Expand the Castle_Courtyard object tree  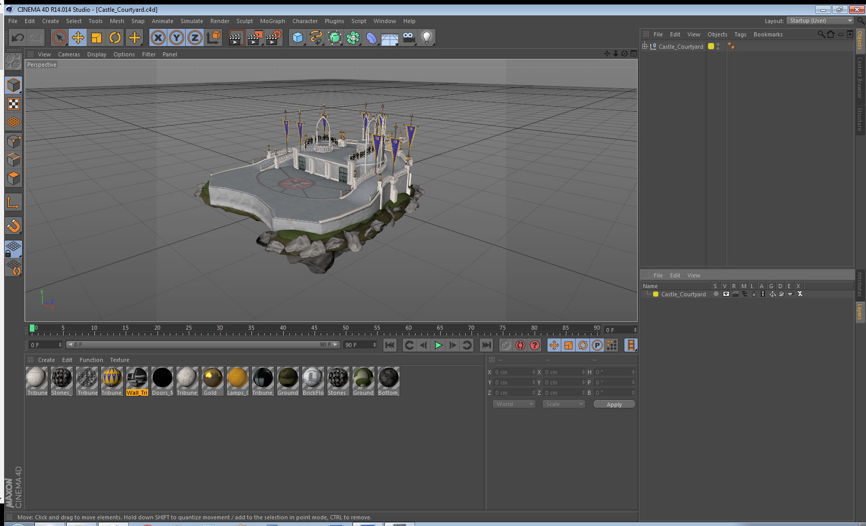click(645, 46)
